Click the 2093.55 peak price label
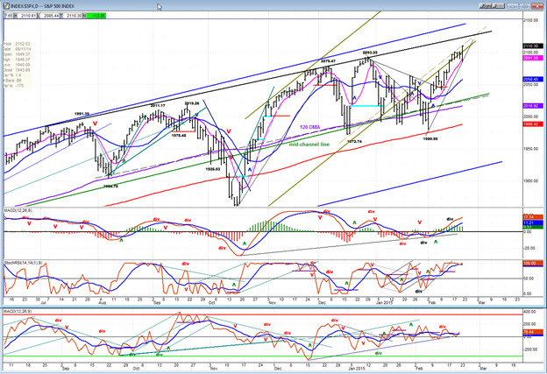Viewport: 547px width, 374px height. click(x=370, y=53)
